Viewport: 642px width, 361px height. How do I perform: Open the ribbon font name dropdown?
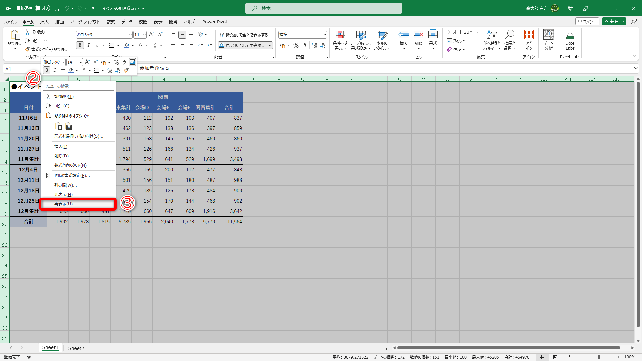(x=130, y=35)
